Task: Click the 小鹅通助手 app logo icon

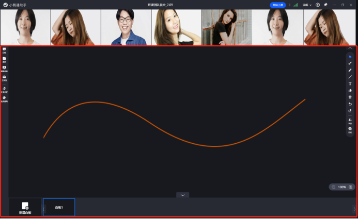Action: (5, 5)
